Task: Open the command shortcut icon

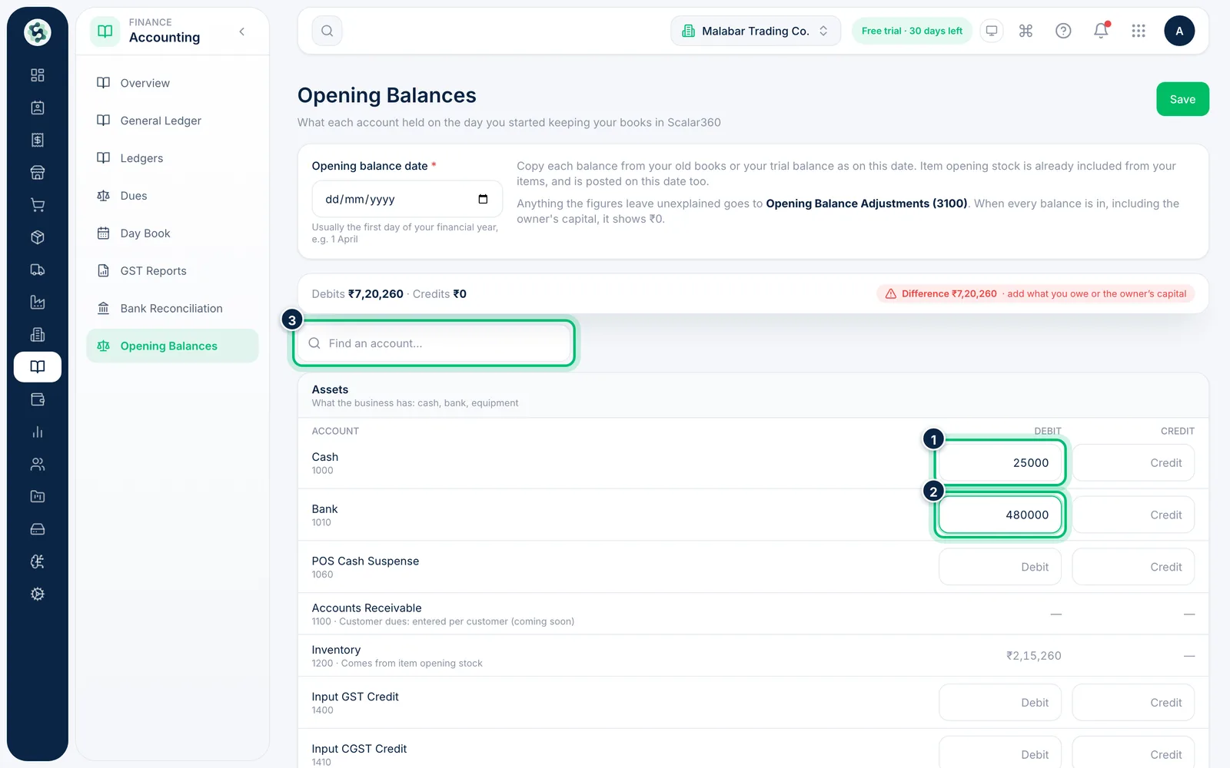Action: coord(1026,31)
